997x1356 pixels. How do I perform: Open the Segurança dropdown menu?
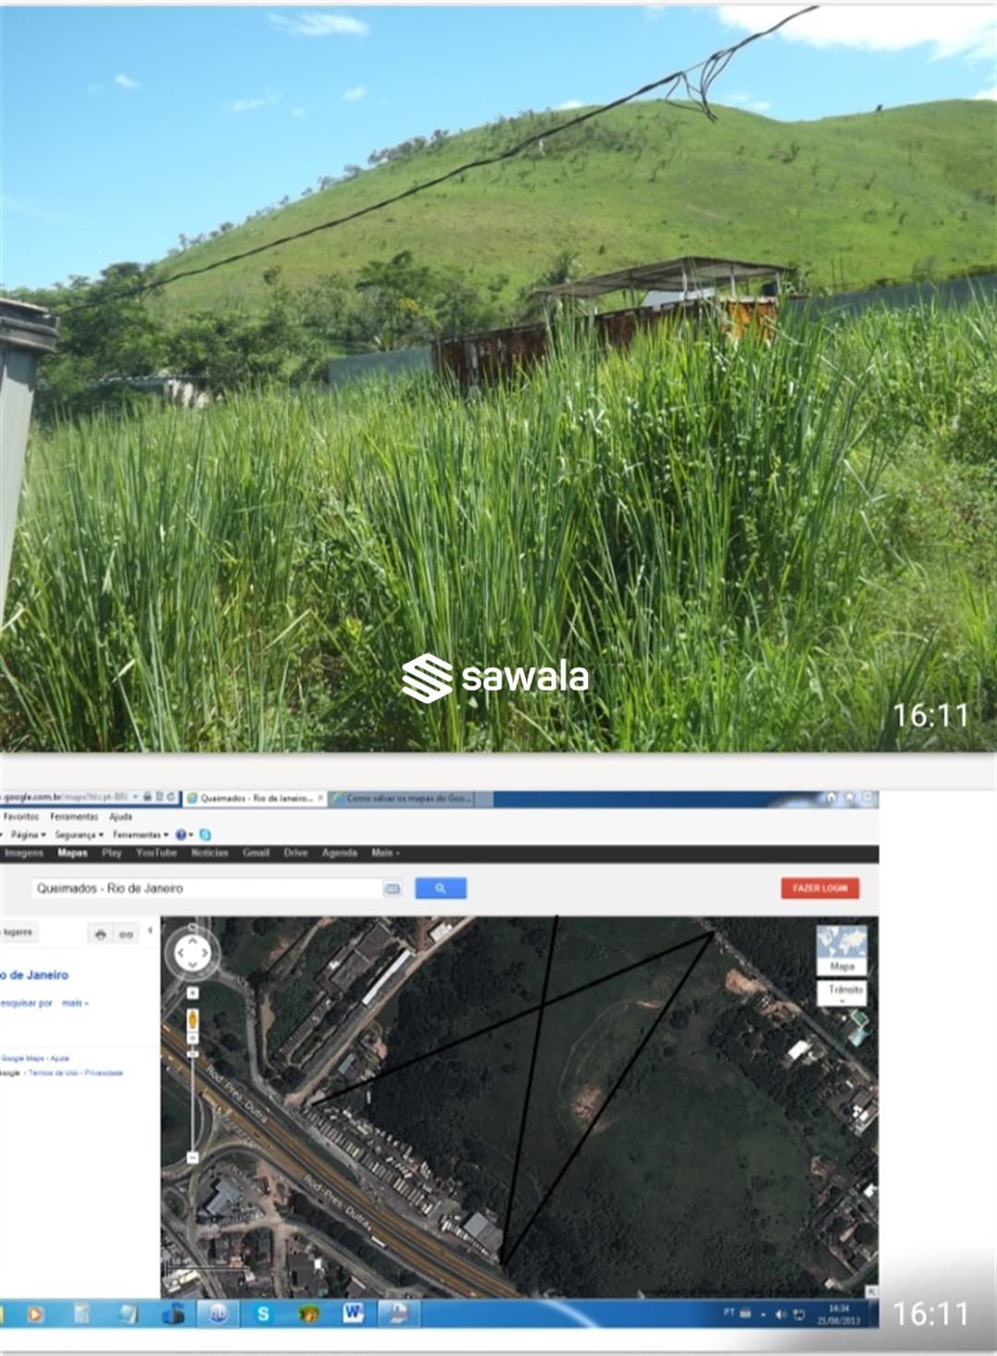(78, 834)
